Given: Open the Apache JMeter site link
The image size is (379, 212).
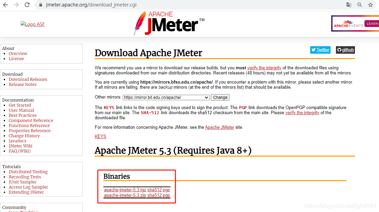Looking at the screenshot, I should 219,127.
